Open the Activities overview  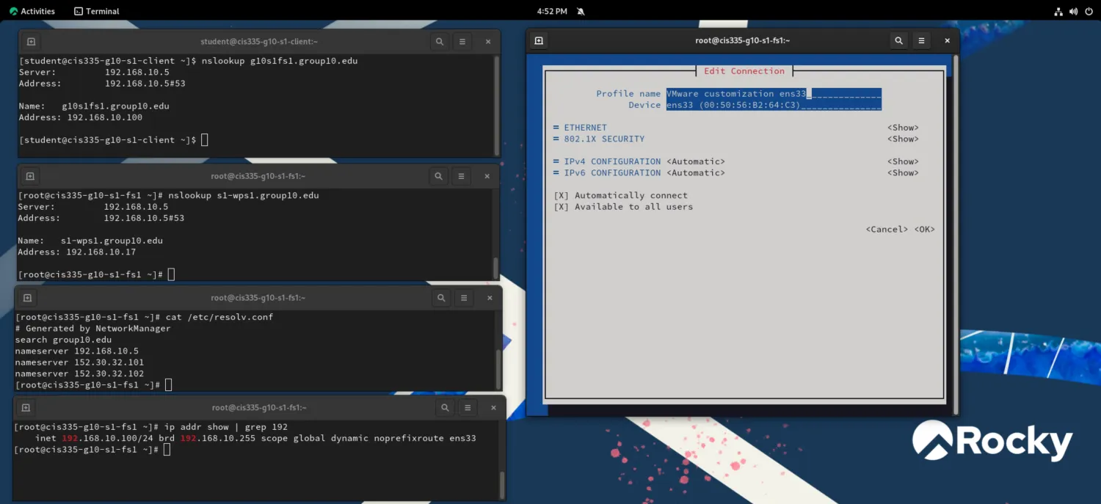(x=32, y=11)
